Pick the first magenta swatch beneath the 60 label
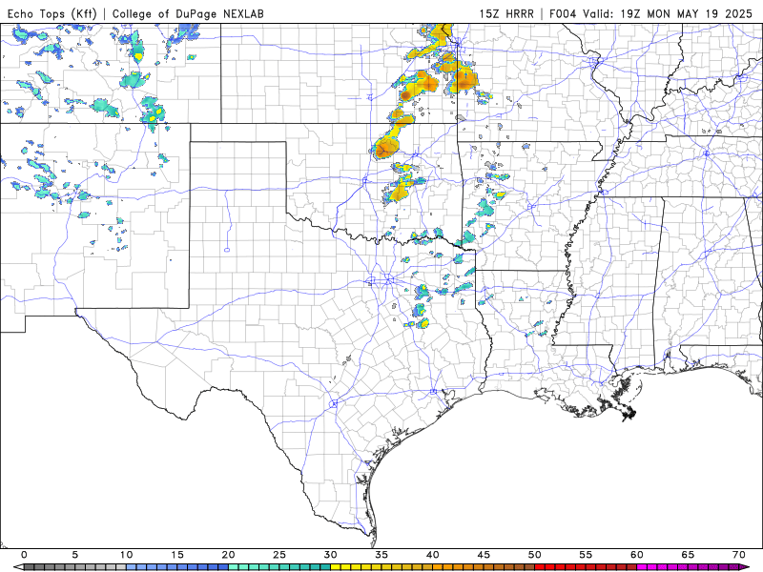 [x=642, y=567]
